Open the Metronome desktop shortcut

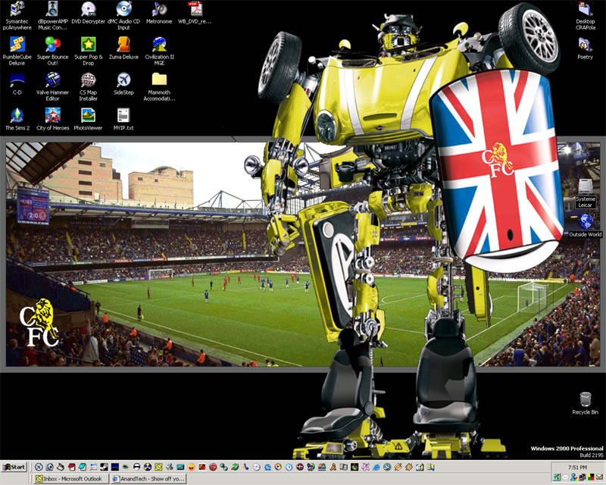pos(159,10)
